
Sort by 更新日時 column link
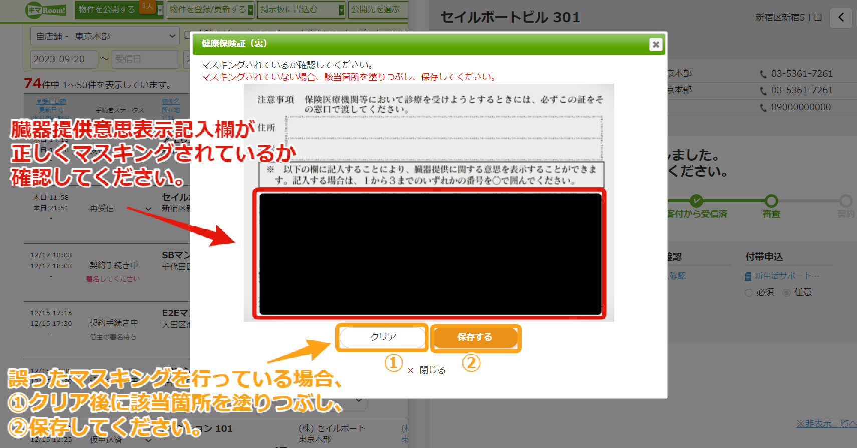(51, 110)
